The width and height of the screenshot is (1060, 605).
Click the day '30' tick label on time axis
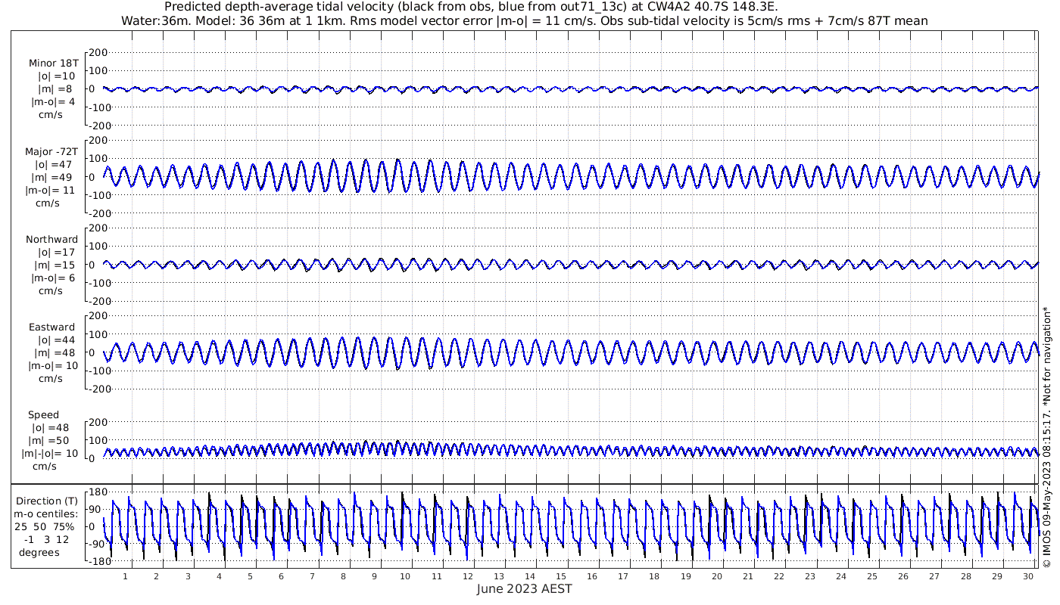(x=1027, y=576)
